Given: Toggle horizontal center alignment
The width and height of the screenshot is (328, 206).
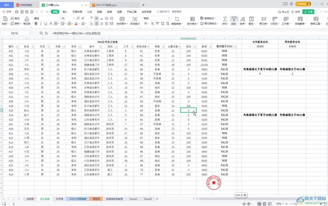Looking at the screenshot, I should point(96,23).
